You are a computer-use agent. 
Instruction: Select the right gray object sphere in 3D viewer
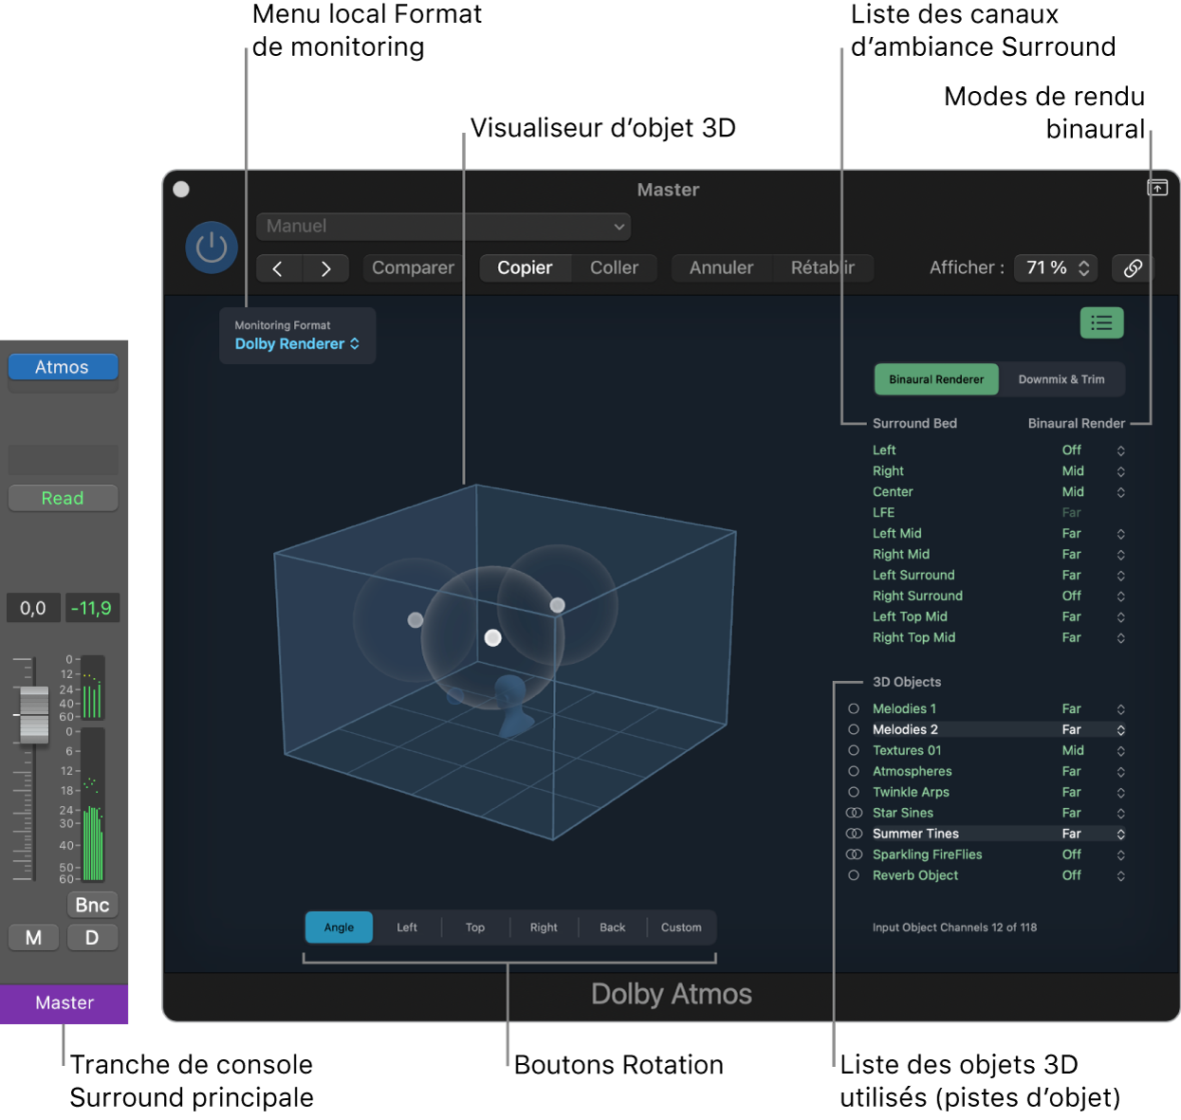click(x=558, y=605)
